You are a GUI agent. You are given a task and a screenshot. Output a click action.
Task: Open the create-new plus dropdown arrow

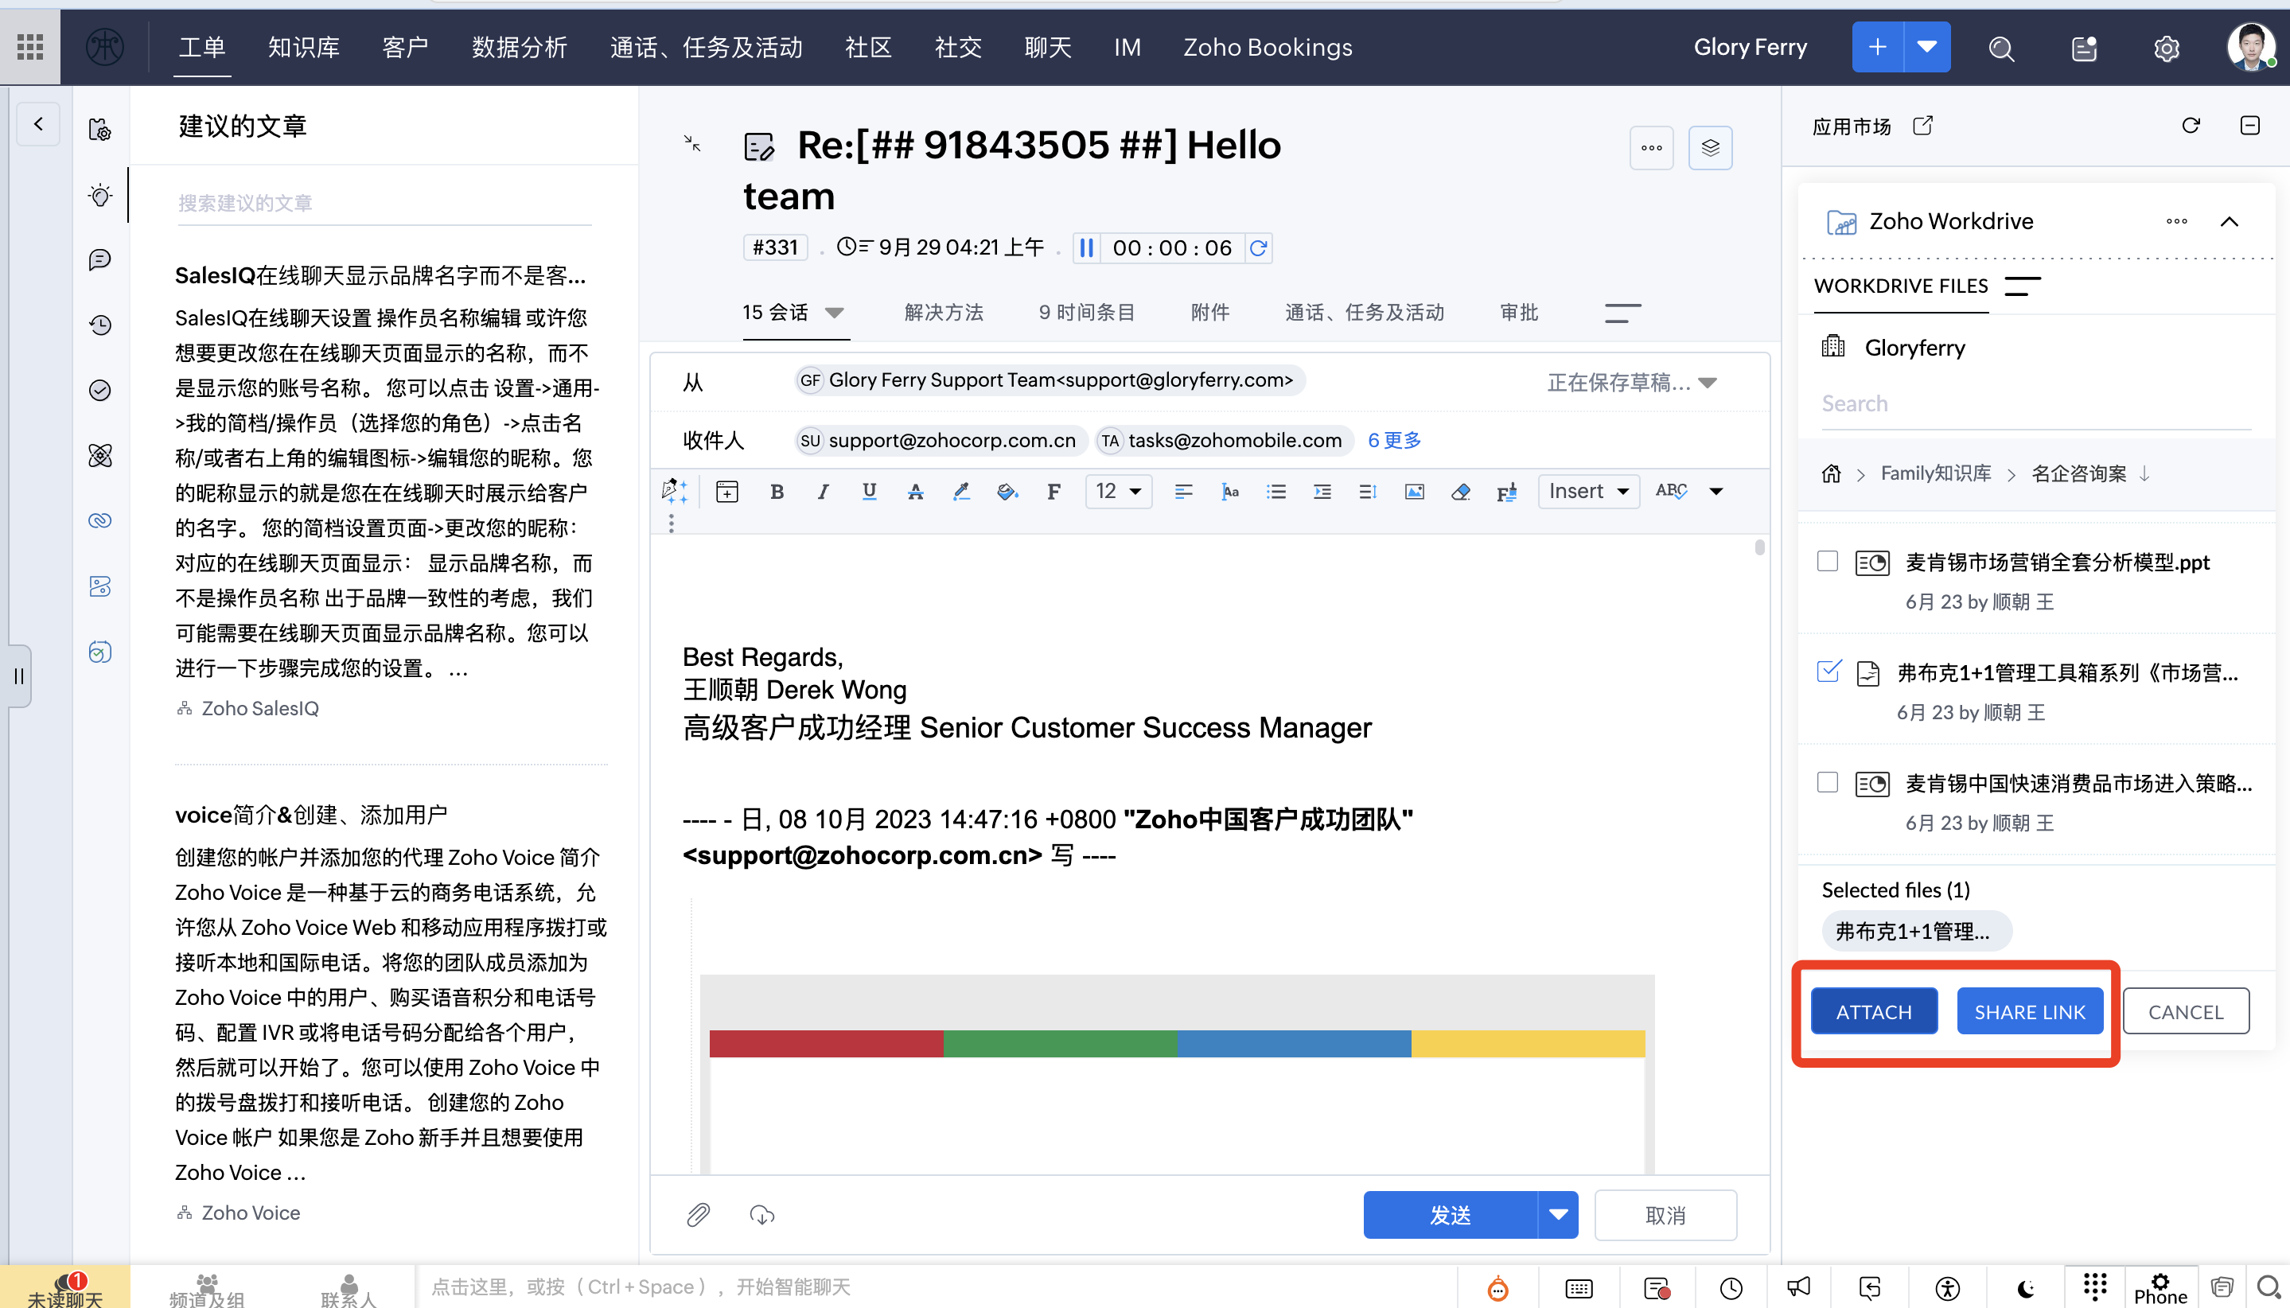pyautogui.click(x=1926, y=47)
